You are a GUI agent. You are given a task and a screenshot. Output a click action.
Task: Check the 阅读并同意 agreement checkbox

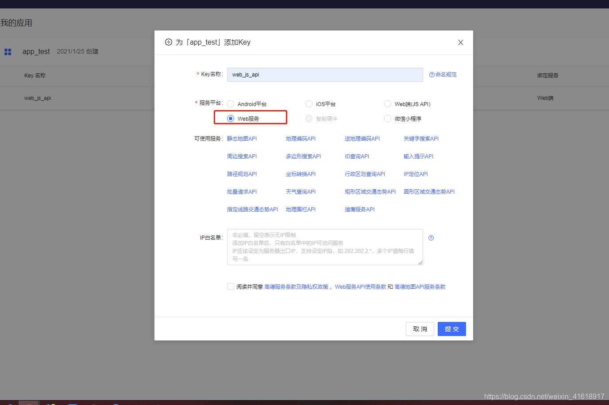tap(231, 287)
